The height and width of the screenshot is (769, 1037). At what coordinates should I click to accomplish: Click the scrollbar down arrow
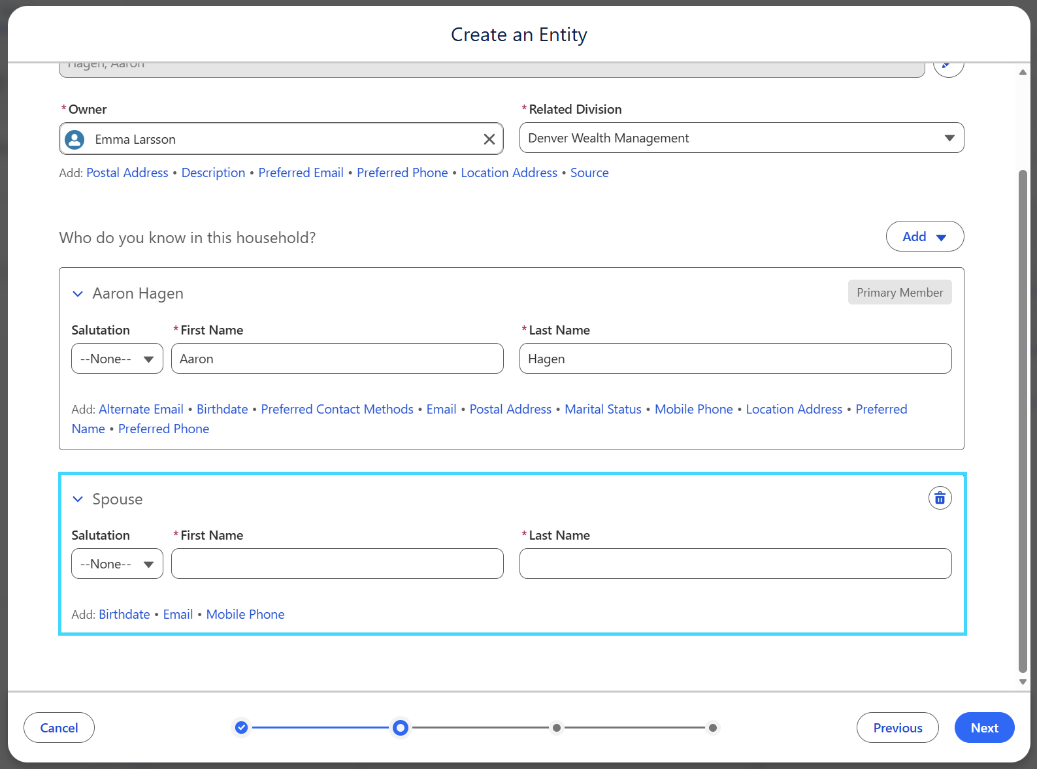pyautogui.click(x=1023, y=681)
